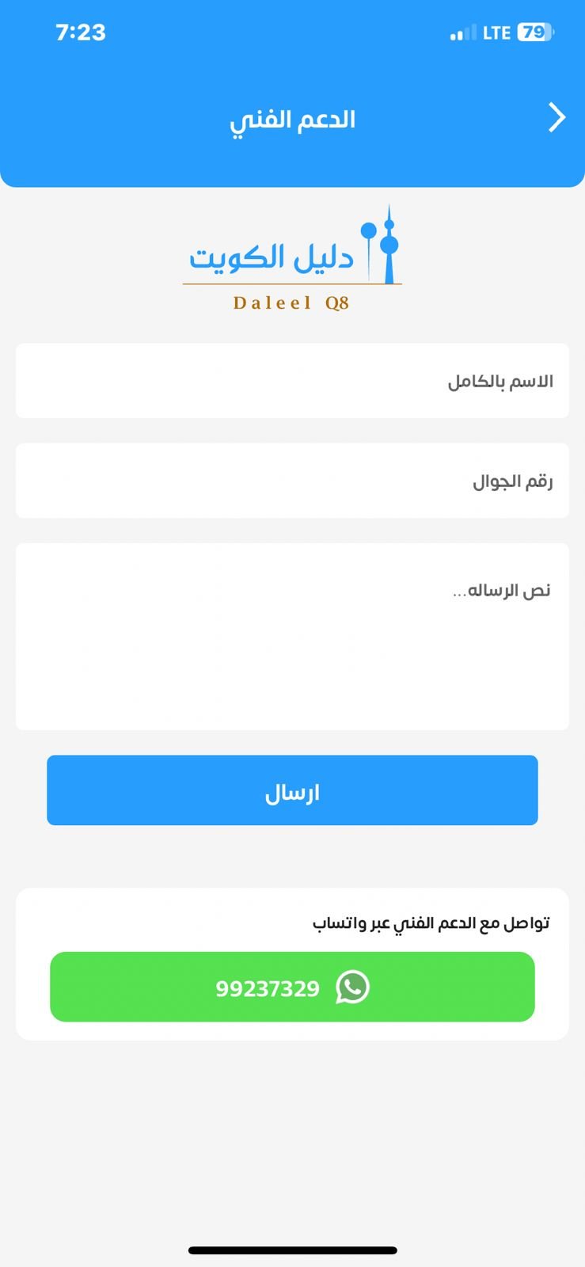Viewport: 585px width, 1267px height.
Task: Tap the cellular signal strength bars
Action: tap(462, 33)
